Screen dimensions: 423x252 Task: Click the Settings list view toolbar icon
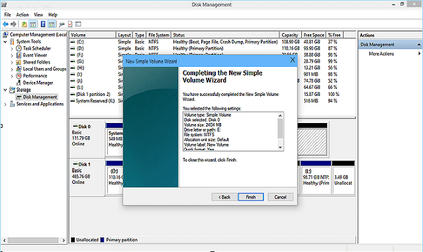click(x=78, y=24)
